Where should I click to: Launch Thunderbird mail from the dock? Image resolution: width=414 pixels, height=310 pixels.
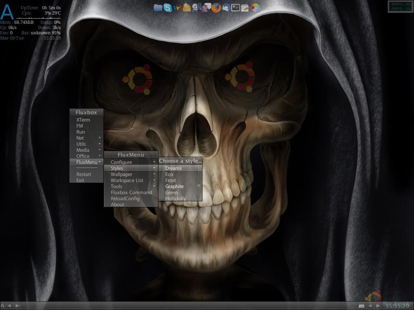[x=226, y=8]
